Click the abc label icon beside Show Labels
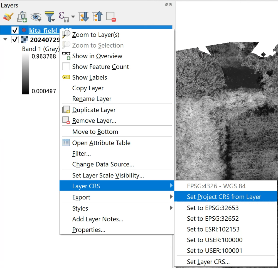The height and width of the screenshot is (268, 278). click(66, 77)
